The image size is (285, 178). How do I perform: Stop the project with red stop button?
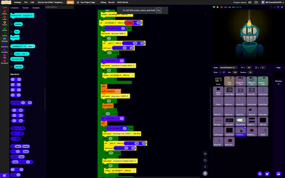[222, 7]
